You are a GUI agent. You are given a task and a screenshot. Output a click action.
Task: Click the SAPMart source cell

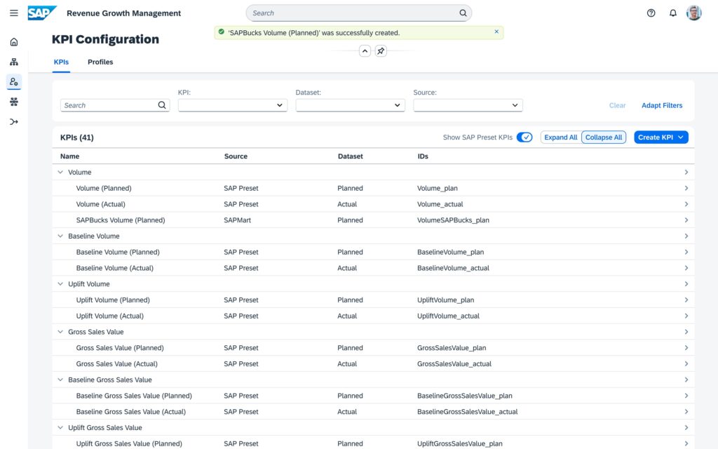pyautogui.click(x=237, y=220)
